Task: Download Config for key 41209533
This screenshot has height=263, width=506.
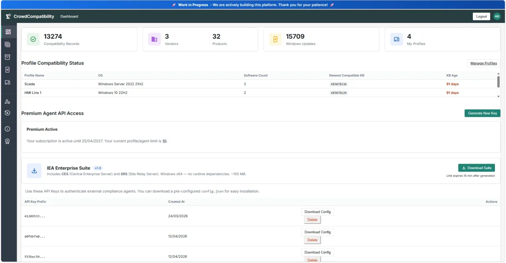Action: [x=317, y=212]
